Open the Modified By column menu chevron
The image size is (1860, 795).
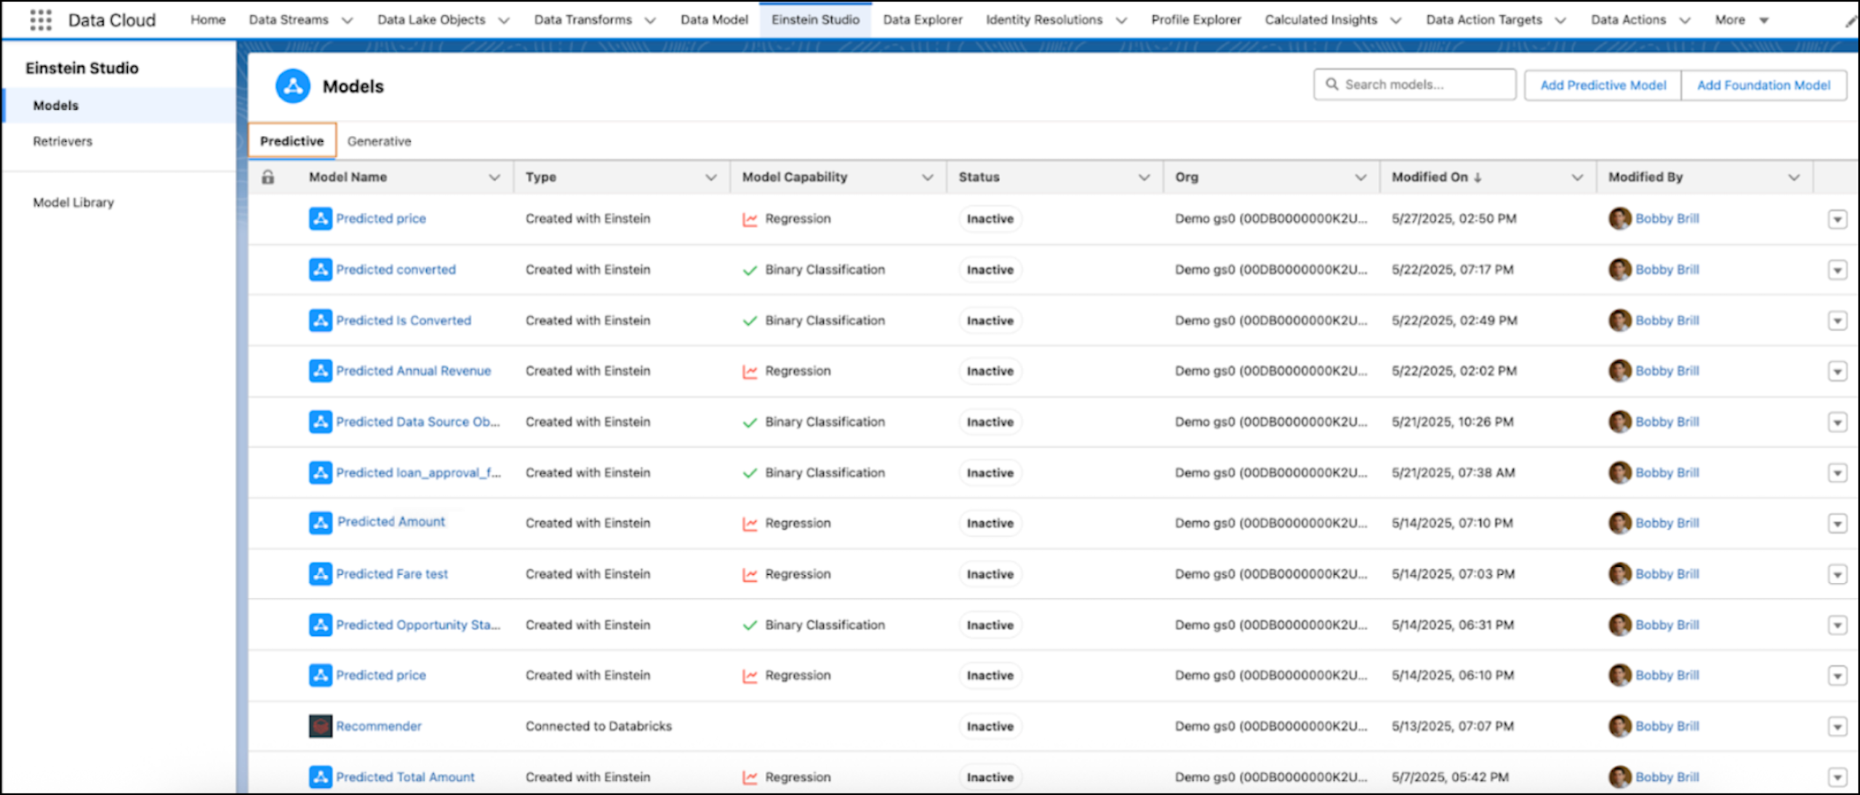click(1794, 177)
